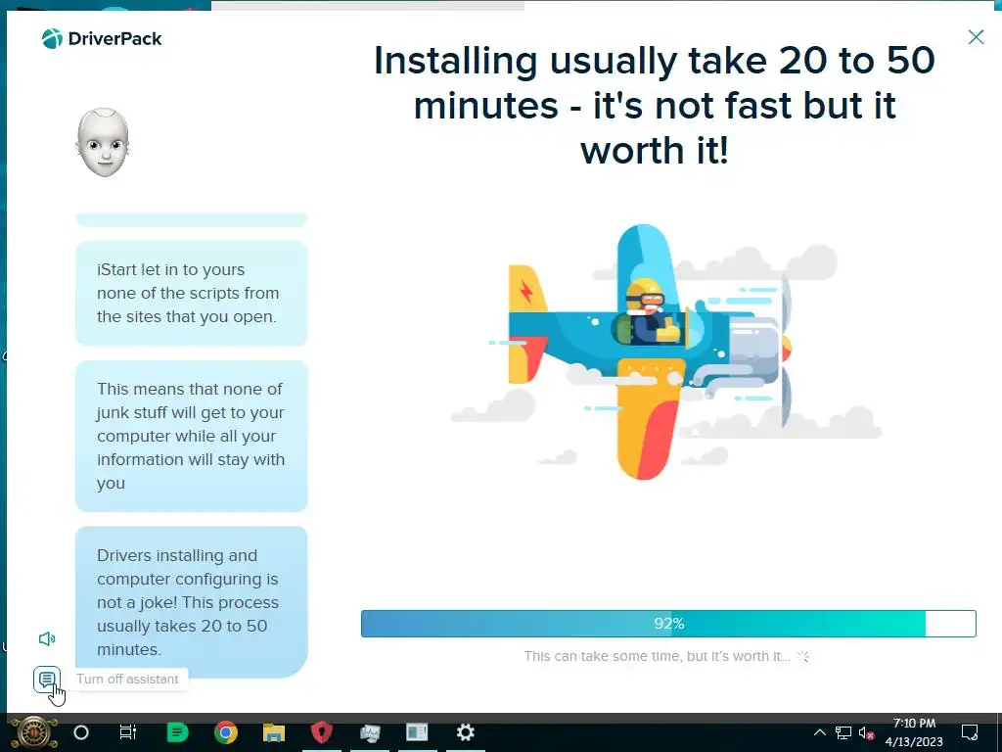Image resolution: width=1002 pixels, height=752 pixels.
Task: Click the 'Installing usually take 20 to 50 minutes' heading
Action: pos(655,106)
